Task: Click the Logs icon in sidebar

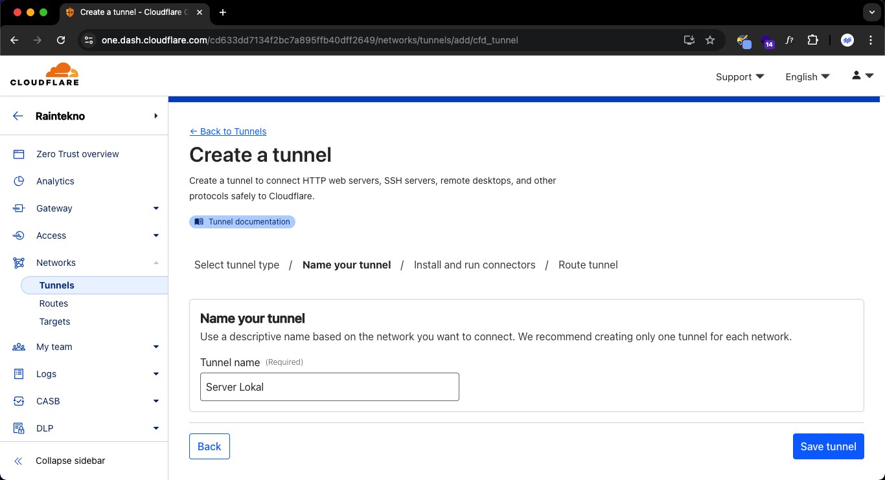Action: [x=19, y=374]
